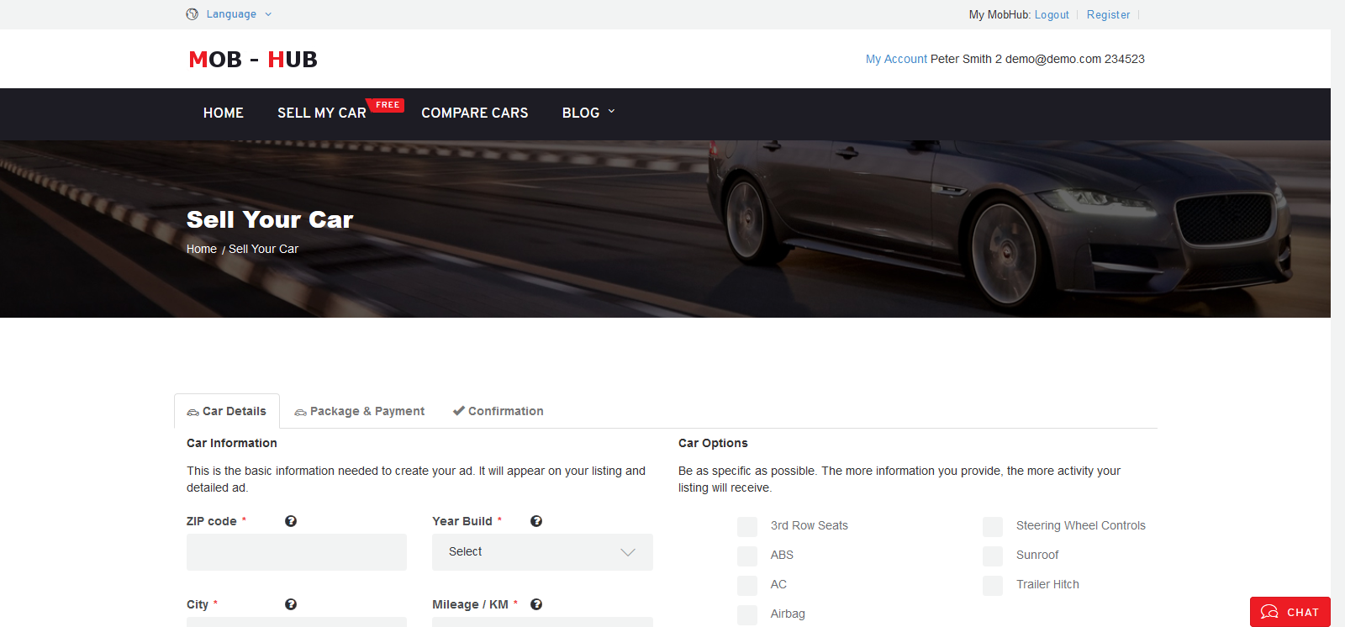The width and height of the screenshot is (1345, 627).
Task: Click the Year Build help question icon
Action: coord(536,521)
